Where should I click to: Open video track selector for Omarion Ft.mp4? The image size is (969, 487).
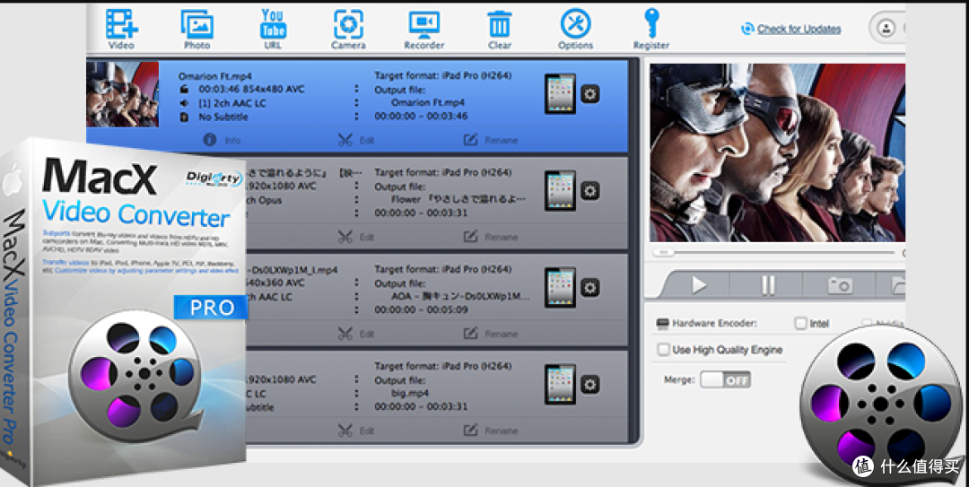[356, 90]
